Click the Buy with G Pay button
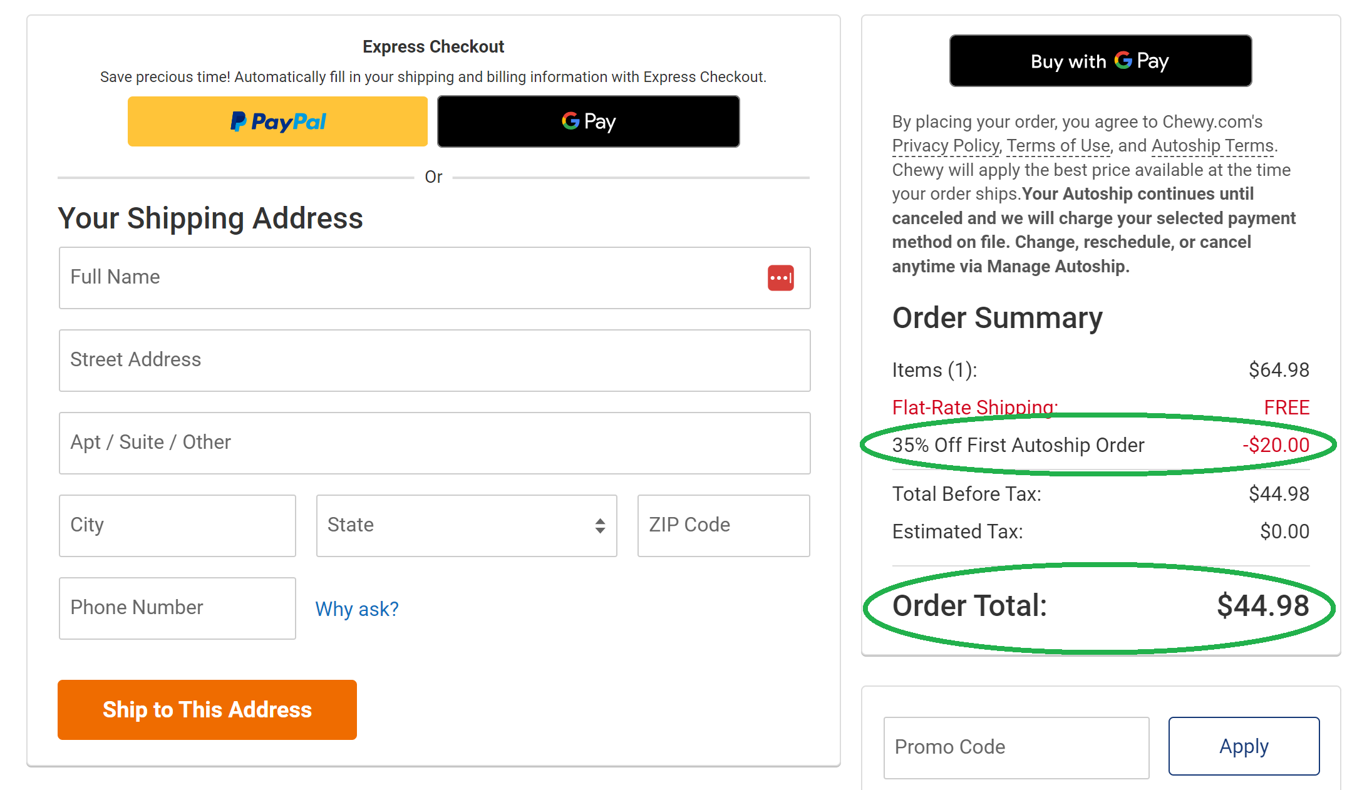 tap(1100, 61)
